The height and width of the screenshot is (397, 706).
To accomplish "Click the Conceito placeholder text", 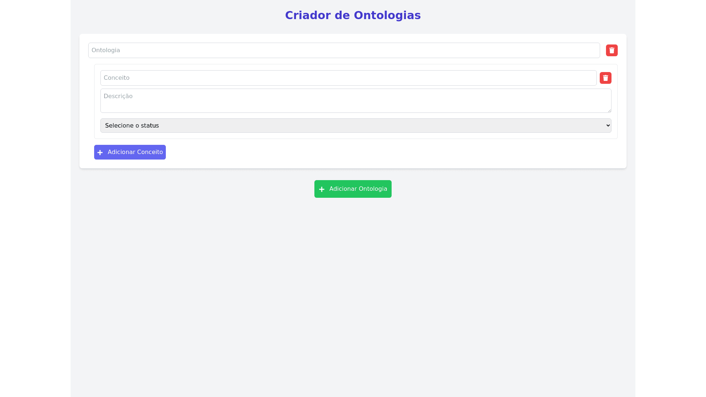I will [x=116, y=78].
